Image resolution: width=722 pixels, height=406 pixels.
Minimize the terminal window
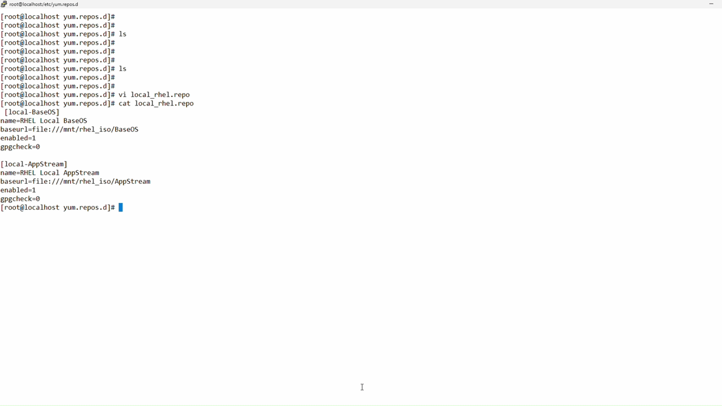(x=711, y=4)
